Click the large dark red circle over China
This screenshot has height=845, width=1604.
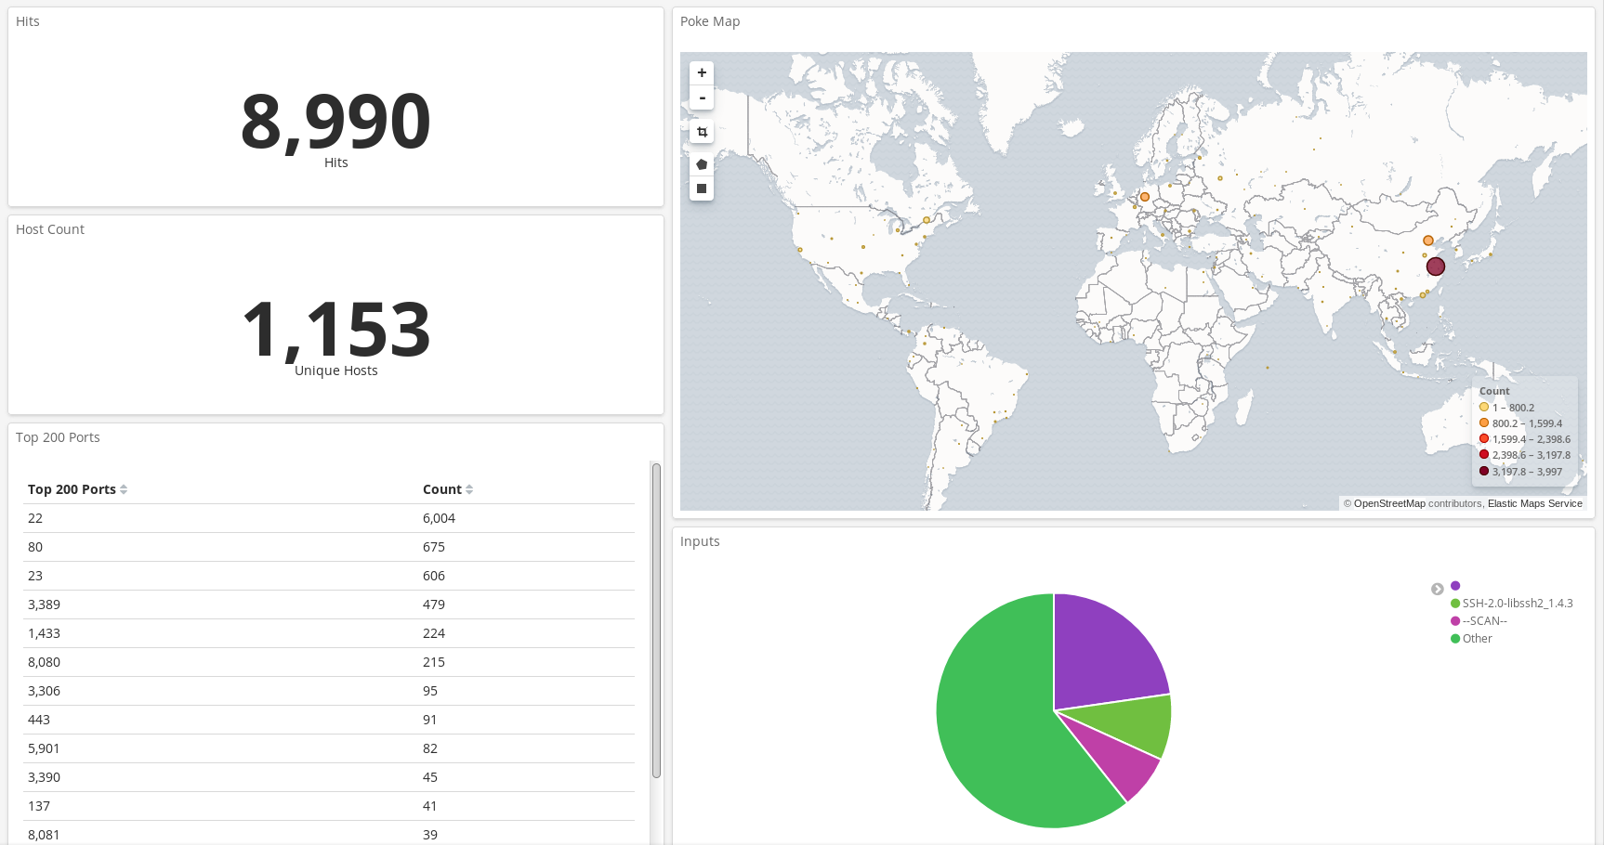coord(1435,266)
